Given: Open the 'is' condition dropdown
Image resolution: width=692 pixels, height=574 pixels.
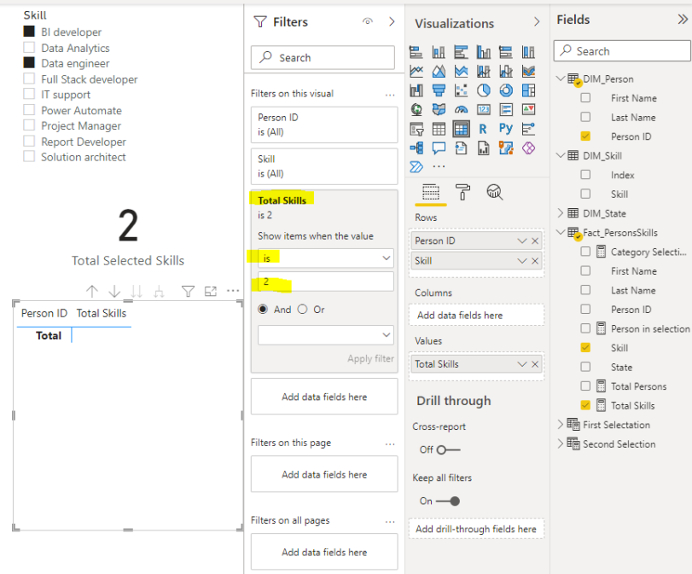Looking at the screenshot, I should pos(326,258).
